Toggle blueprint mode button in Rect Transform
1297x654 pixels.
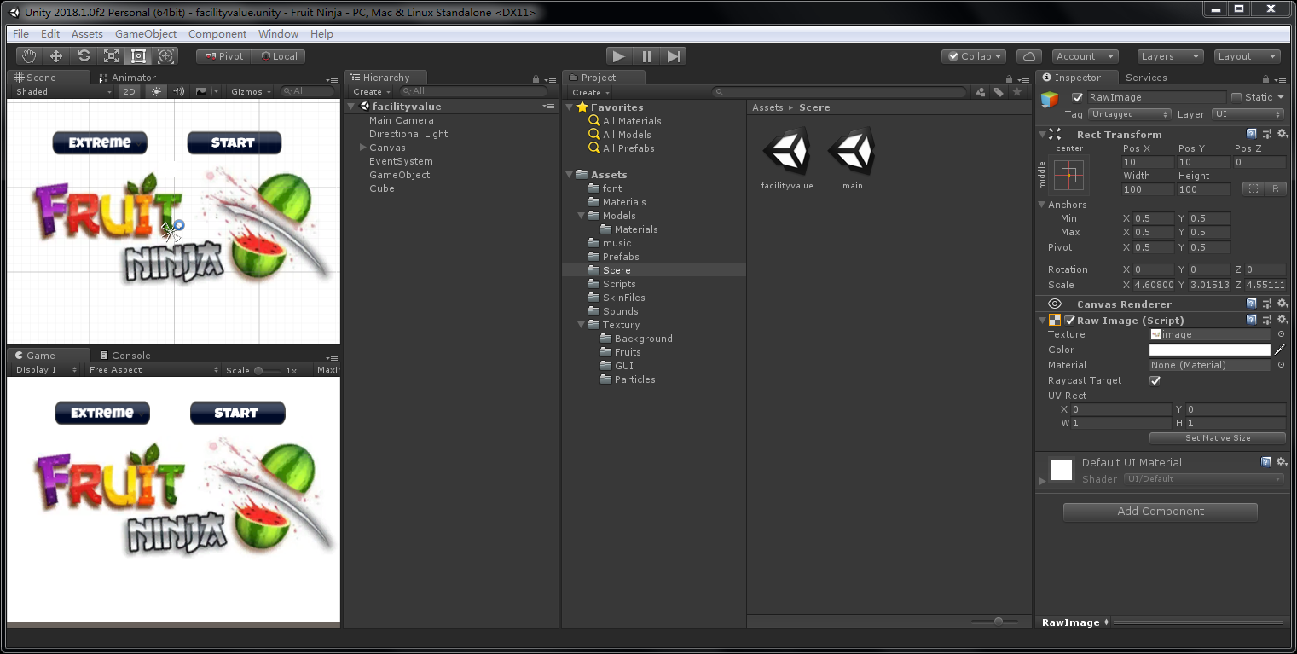[1253, 188]
